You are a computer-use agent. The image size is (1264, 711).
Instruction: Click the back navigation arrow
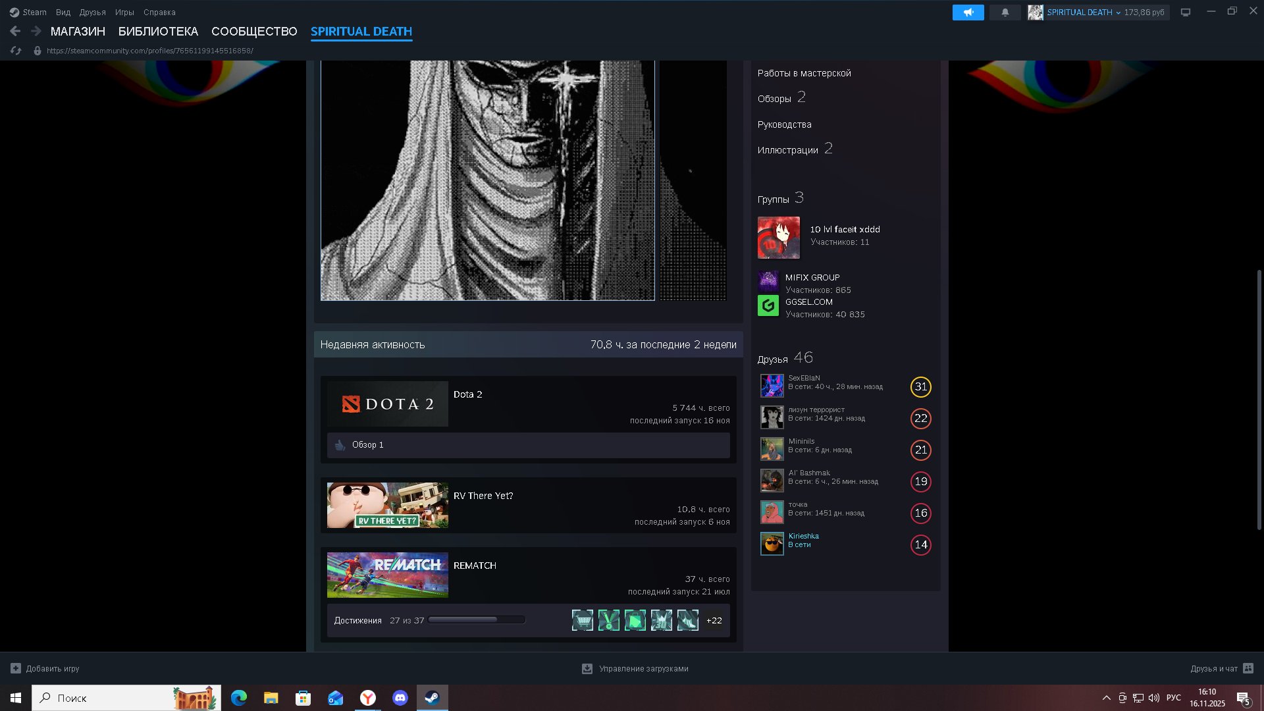(x=15, y=31)
